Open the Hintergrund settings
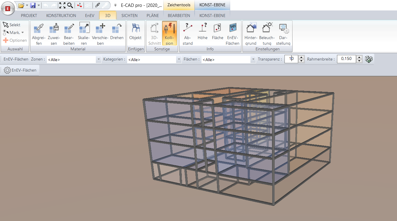397x221 pixels. point(251,33)
